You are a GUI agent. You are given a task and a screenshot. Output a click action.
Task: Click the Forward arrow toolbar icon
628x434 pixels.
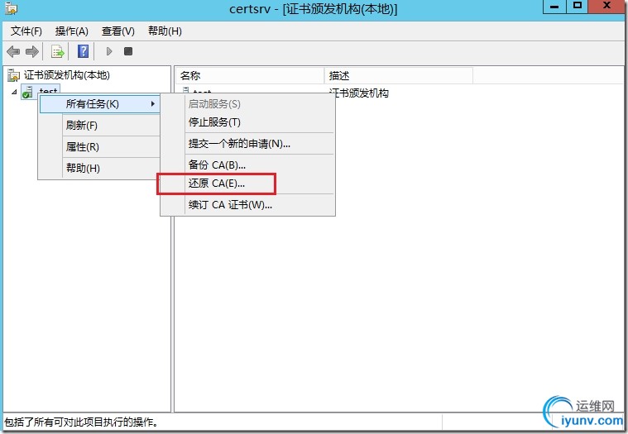(x=32, y=51)
